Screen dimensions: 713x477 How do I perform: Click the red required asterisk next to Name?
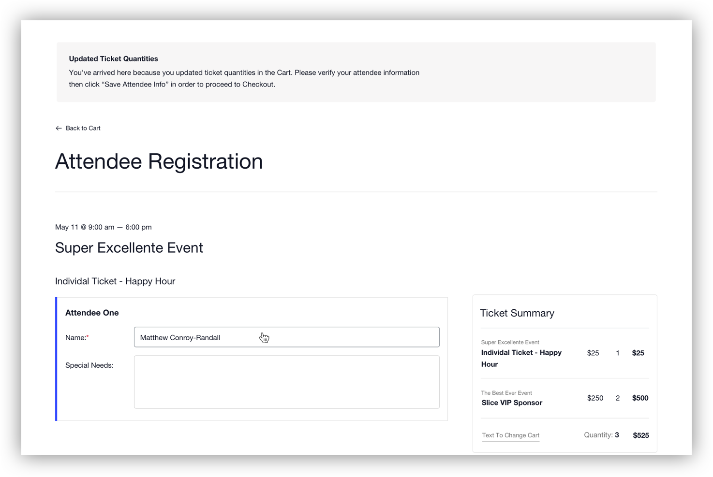pos(88,337)
